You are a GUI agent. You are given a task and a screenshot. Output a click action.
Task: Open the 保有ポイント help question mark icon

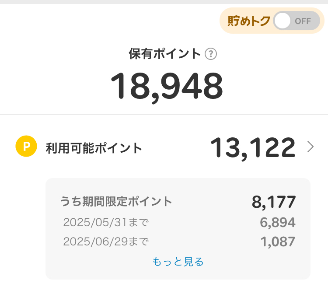point(211,54)
